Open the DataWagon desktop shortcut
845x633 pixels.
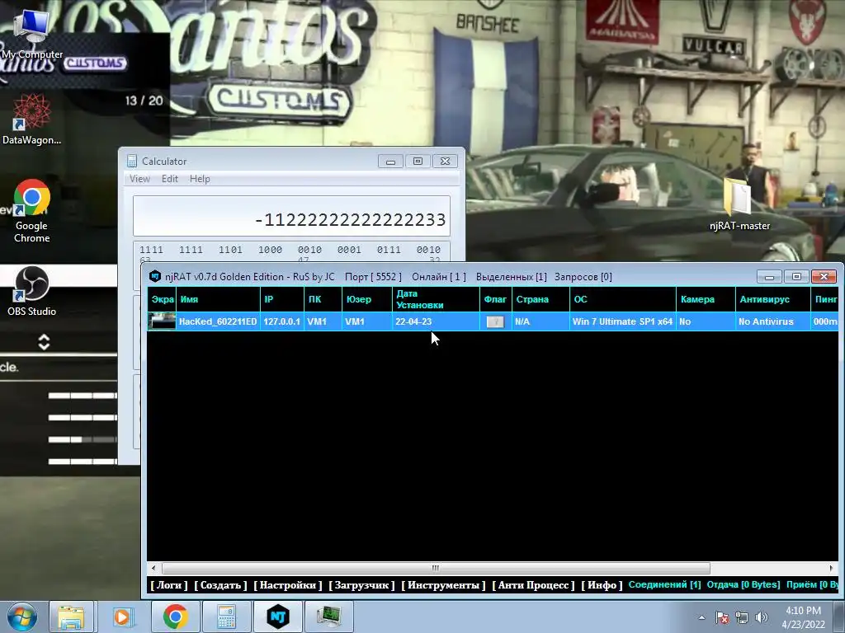click(x=31, y=120)
